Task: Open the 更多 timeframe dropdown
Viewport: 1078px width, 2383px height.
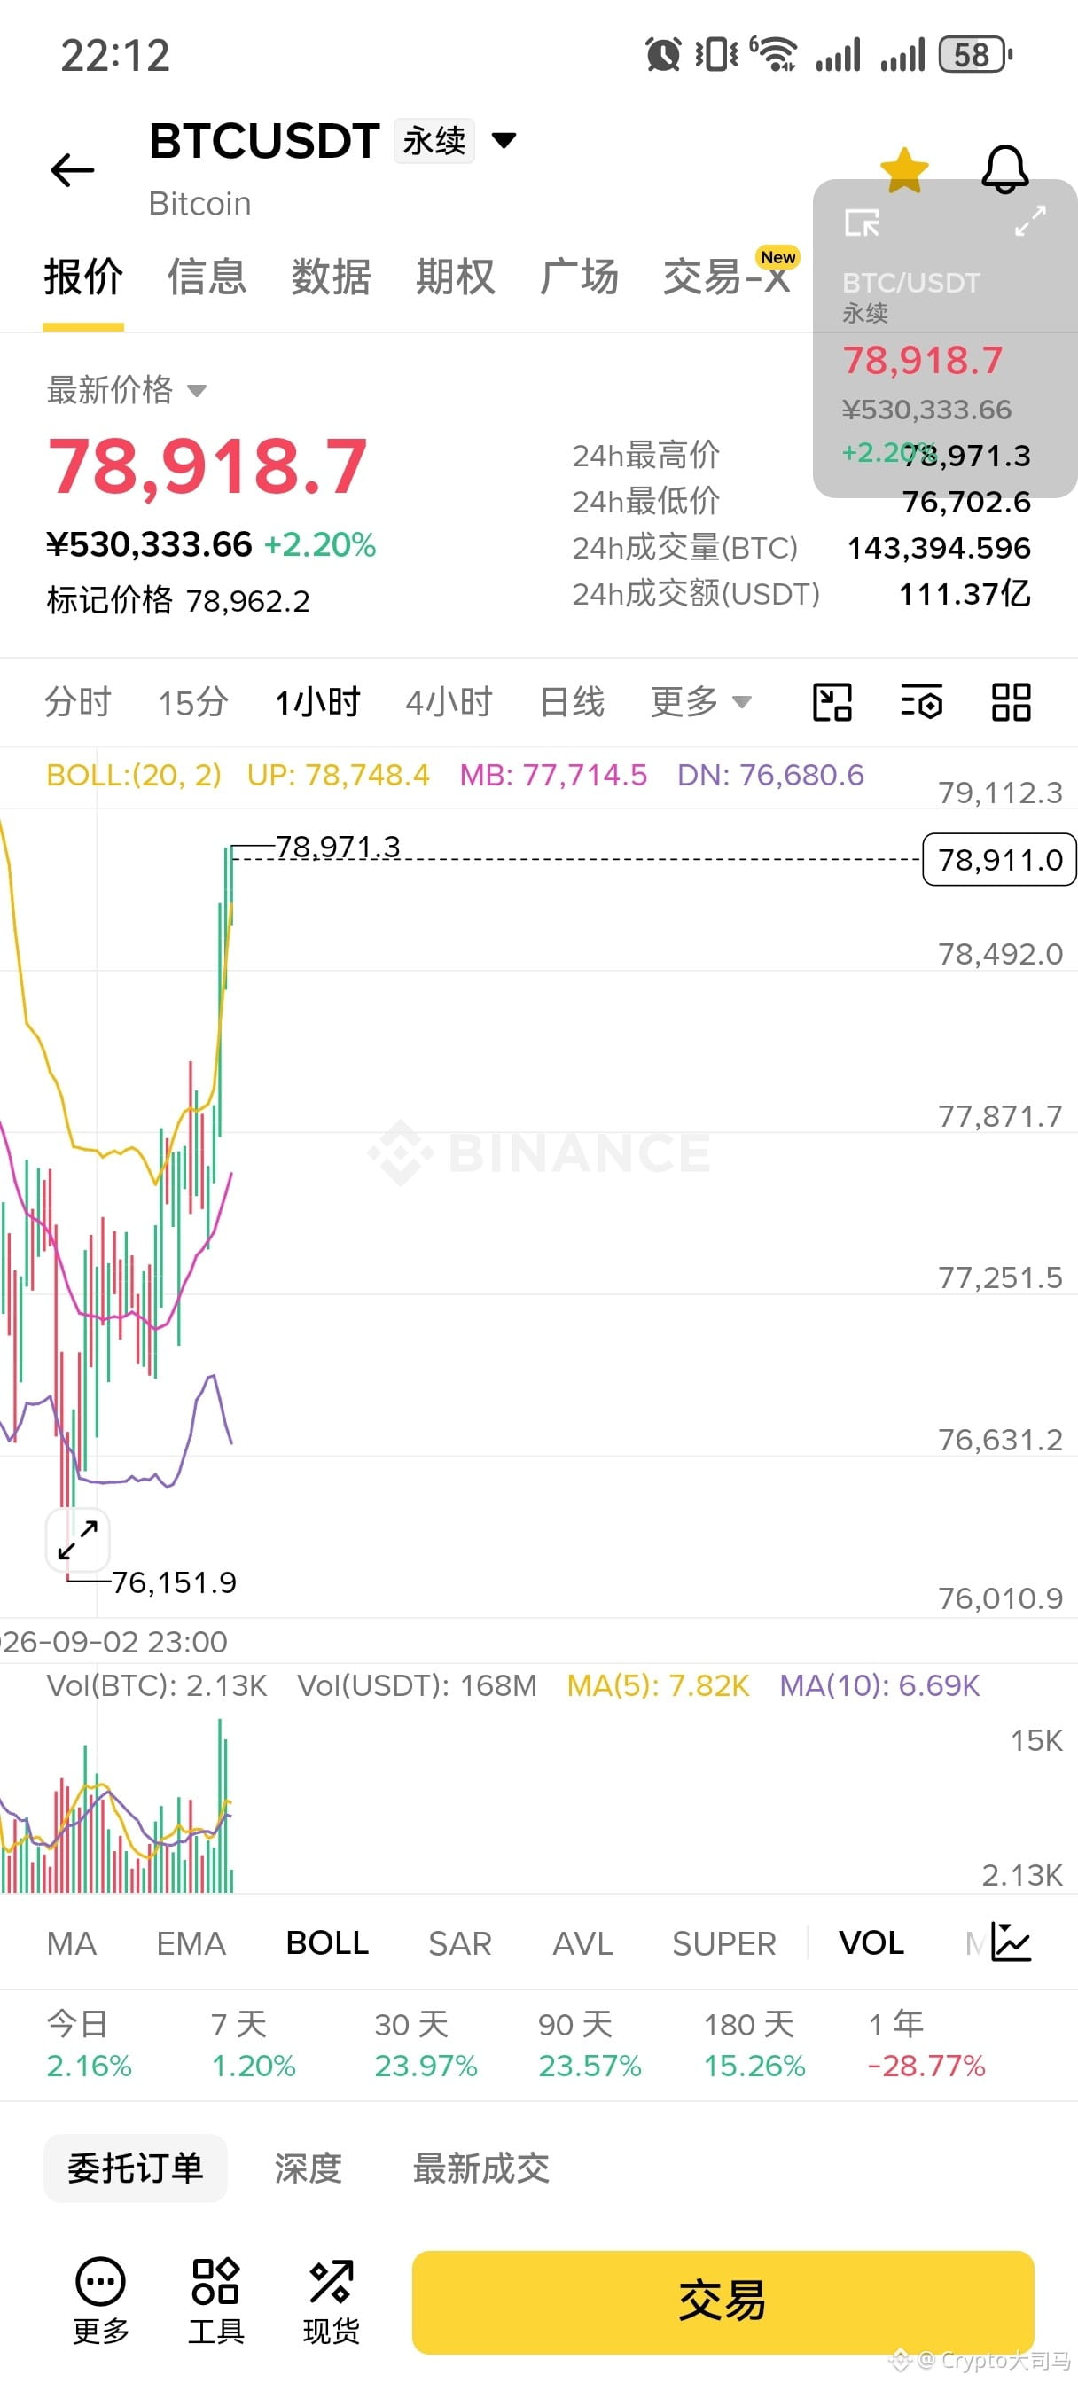Action: click(x=700, y=702)
